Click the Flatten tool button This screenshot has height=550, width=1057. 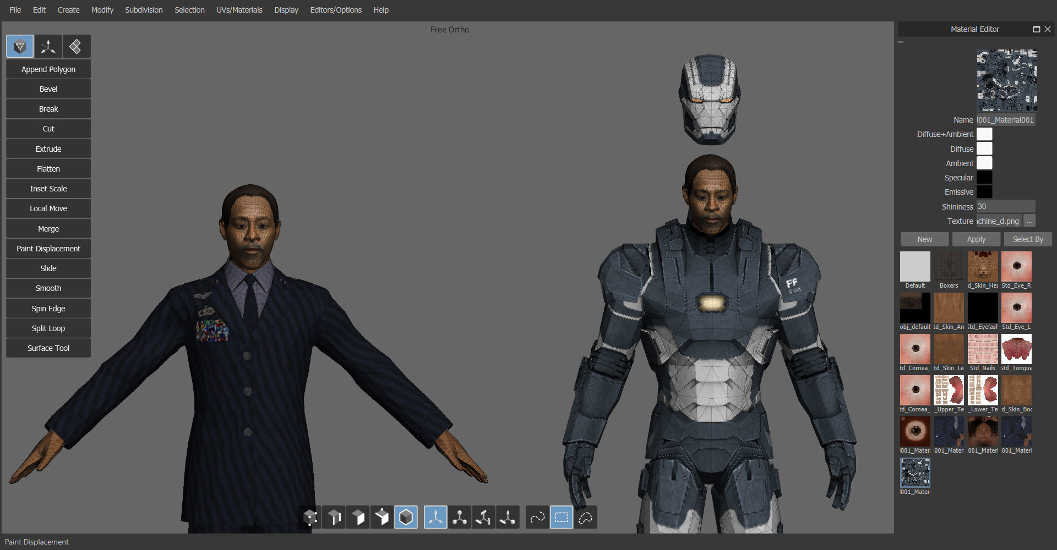pyautogui.click(x=48, y=169)
